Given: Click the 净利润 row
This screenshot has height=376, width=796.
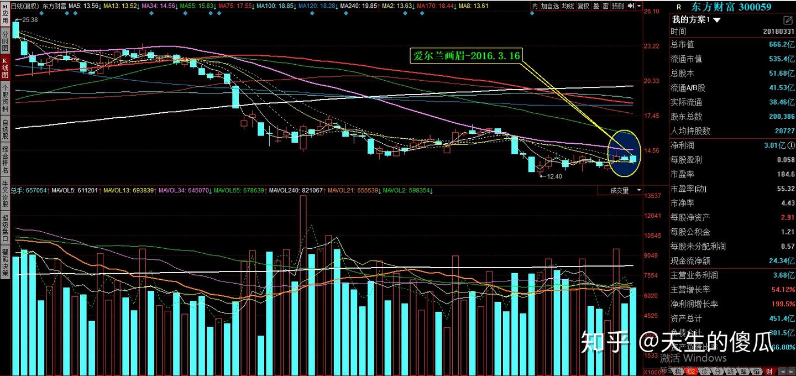Looking at the screenshot, I should click(x=732, y=145).
